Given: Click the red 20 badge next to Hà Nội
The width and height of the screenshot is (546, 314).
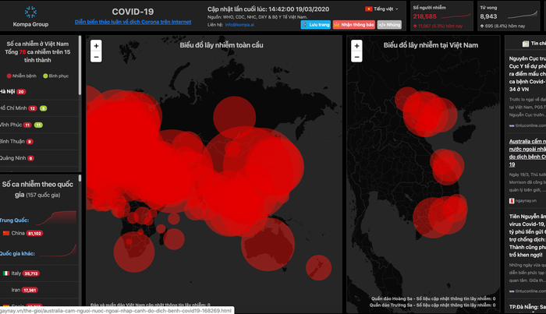Looking at the screenshot, I should [21, 92].
